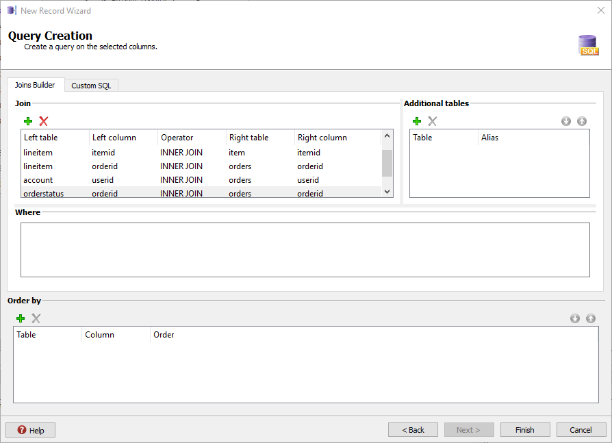Open the Help dialog
Viewport: 612px width, 443px height.
click(x=30, y=429)
